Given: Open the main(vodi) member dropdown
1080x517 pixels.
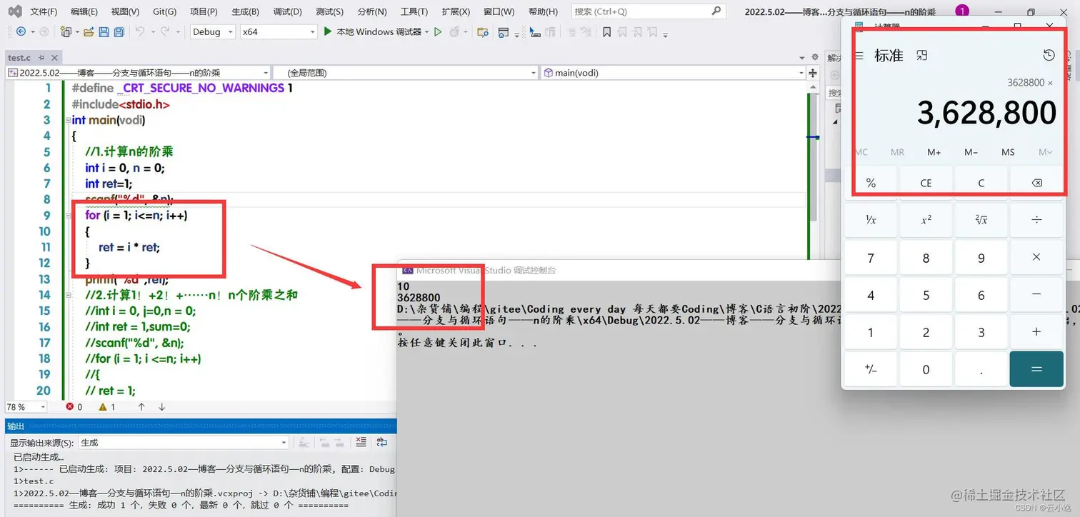Looking at the screenshot, I should [673, 72].
